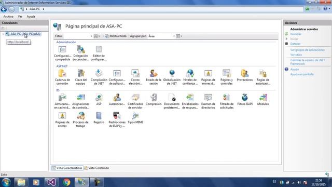332x187 pixels.
Task: Open Documento predeterminado feature
Action: pyautogui.click(x=172, y=101)
